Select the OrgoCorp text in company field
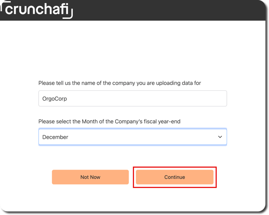 click(x=55, y=99)
